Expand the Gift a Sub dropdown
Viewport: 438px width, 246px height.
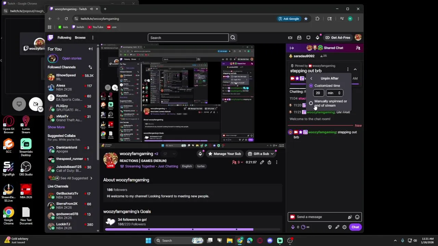coord(261,154)
